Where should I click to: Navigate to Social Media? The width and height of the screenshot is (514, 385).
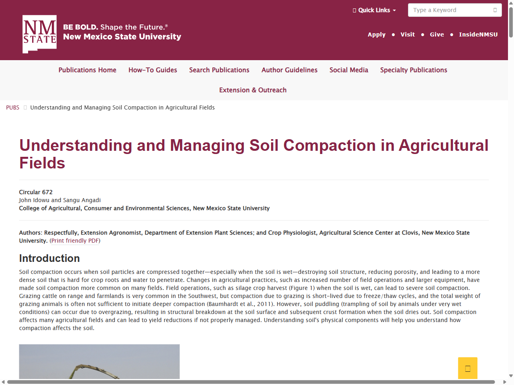pyautogui.click(x=349, y=70)
